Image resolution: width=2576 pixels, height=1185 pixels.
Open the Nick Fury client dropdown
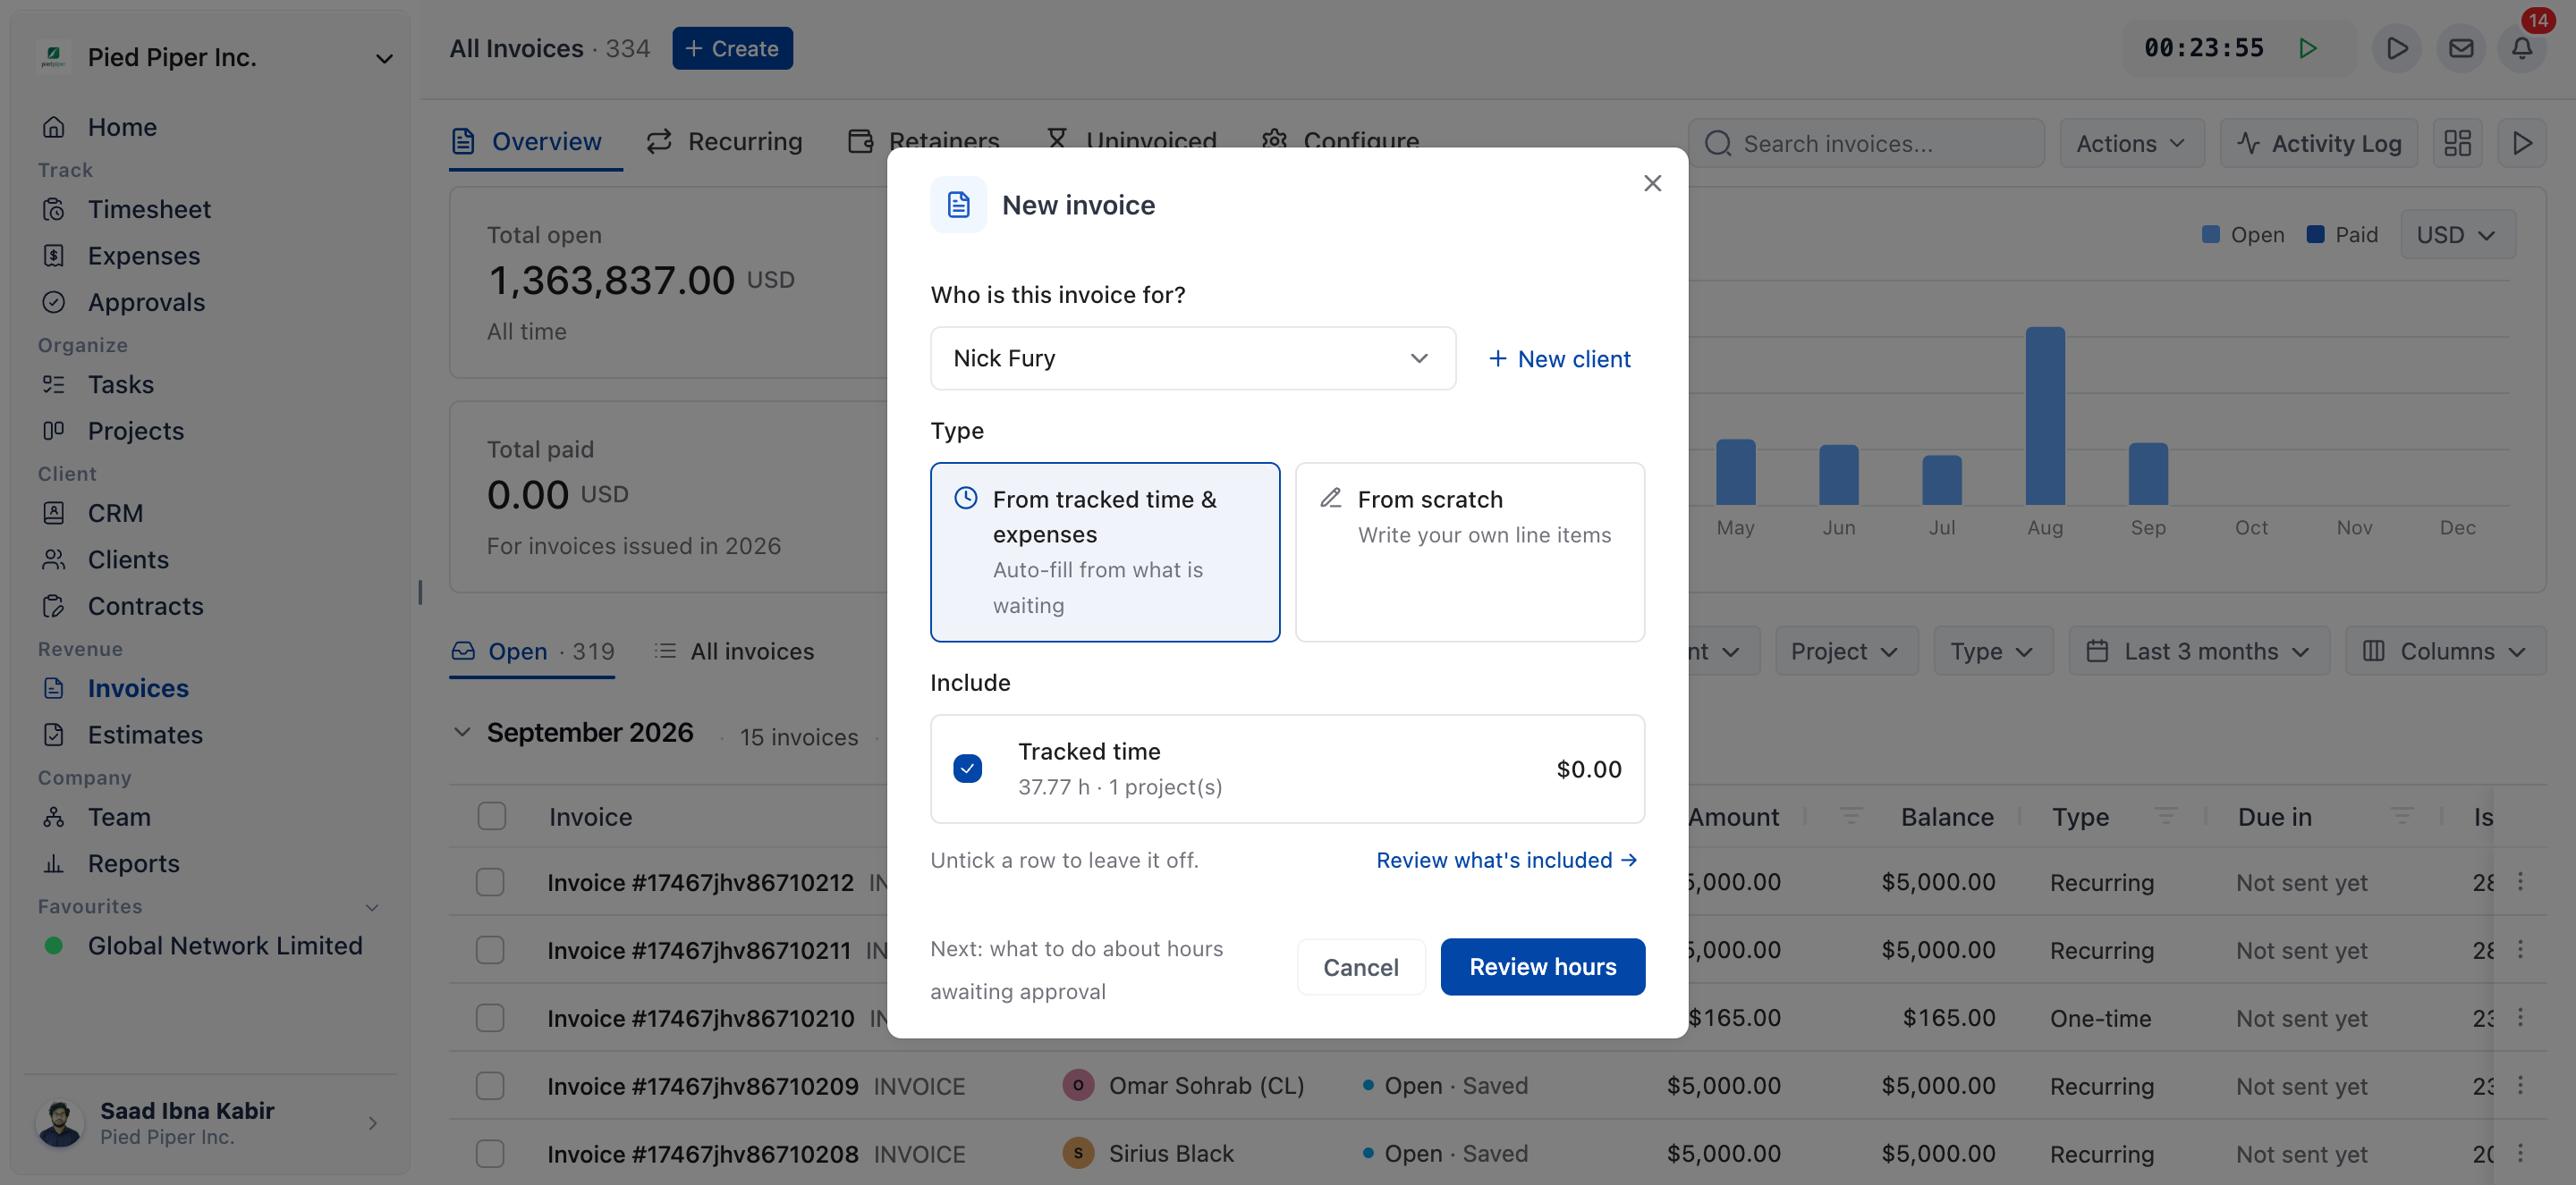(1192, 357)
